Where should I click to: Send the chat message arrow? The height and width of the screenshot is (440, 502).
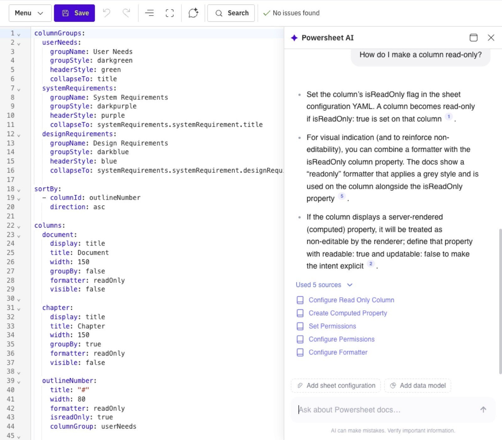(x=483, y=410)
